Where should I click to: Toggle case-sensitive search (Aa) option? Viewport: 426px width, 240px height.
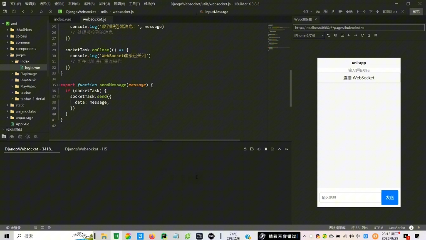coord(317,12)
